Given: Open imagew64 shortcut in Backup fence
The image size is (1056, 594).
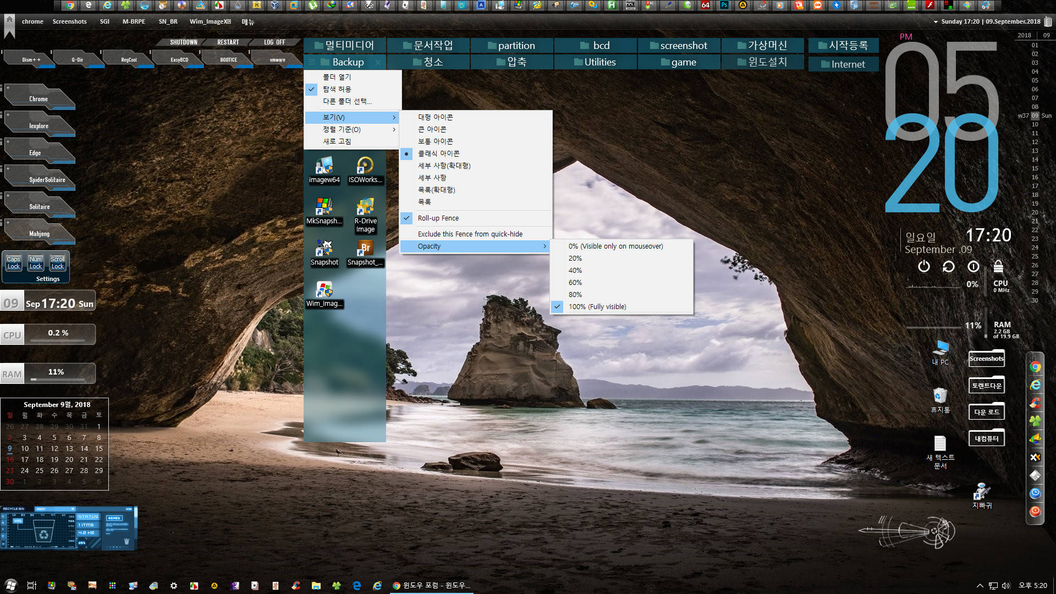Looking at the screenshot, I should tap(324, 170).
